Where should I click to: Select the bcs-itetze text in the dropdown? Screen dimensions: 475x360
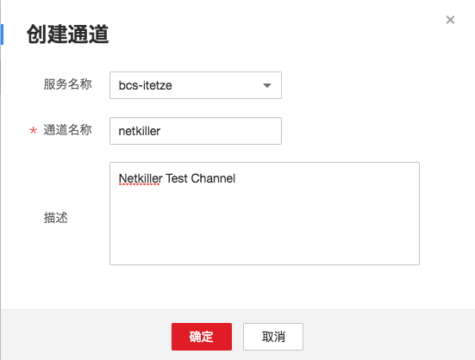coord(146,85)
